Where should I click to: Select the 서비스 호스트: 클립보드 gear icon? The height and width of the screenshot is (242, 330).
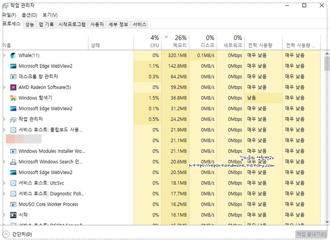pos(13,130)
